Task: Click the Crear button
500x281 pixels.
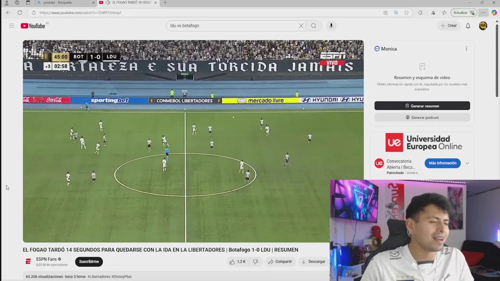Action: click(x=448, y=26)
